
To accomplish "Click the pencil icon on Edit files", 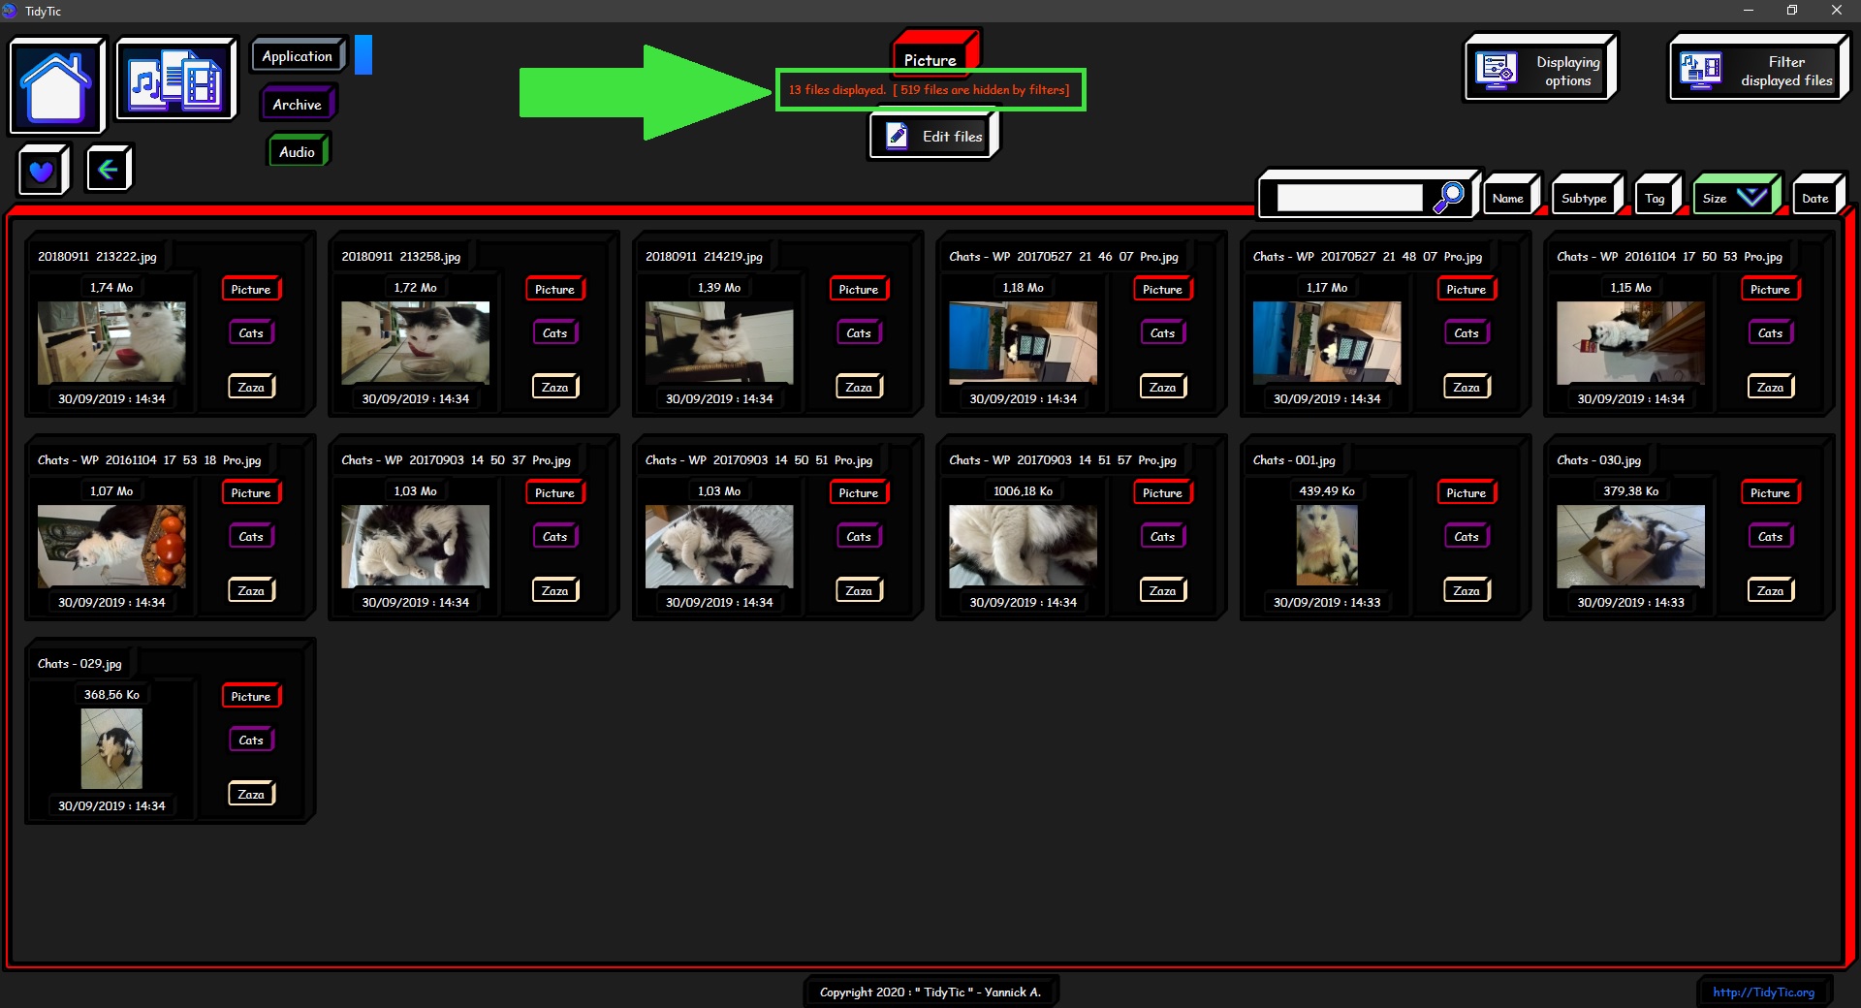I will tap(898, 136).
